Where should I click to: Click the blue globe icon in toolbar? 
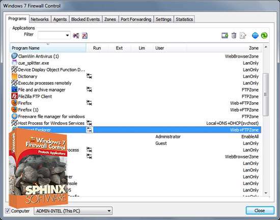point(255,35)
